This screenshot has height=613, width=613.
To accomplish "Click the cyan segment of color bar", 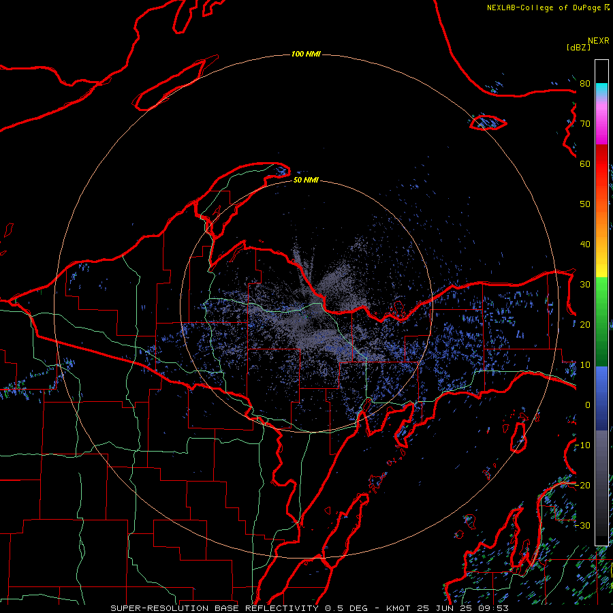I will pos(601,89).
